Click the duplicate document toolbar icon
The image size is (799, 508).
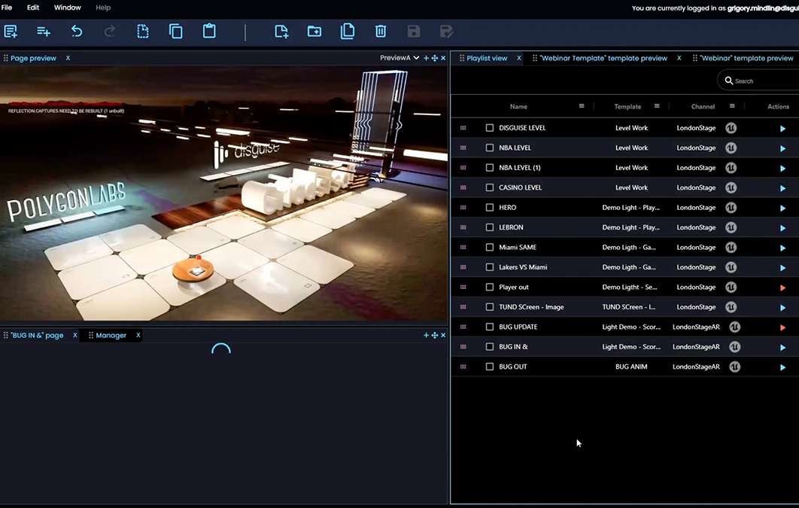(348, 31)
